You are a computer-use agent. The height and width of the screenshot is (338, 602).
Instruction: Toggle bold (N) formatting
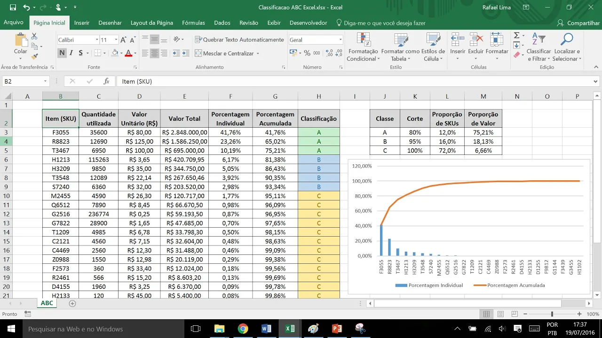tap(62, 53)
